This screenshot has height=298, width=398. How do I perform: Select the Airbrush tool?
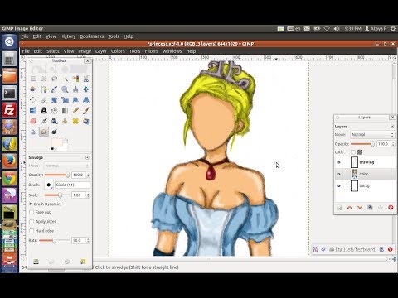44,121
